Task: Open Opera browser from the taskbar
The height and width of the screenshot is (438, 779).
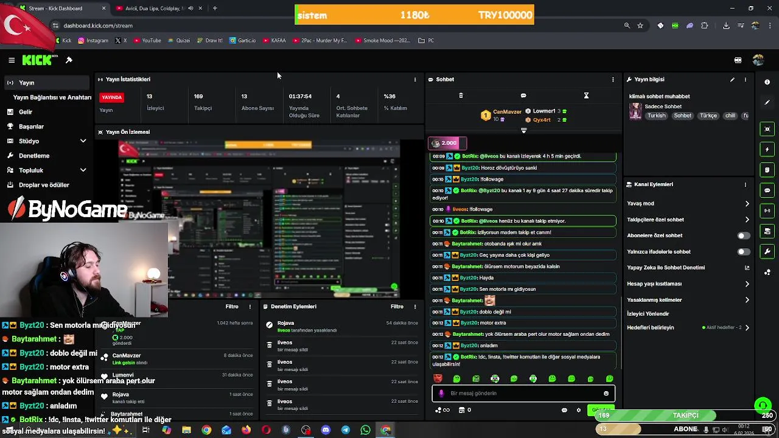Action: (x=266, y=430)
